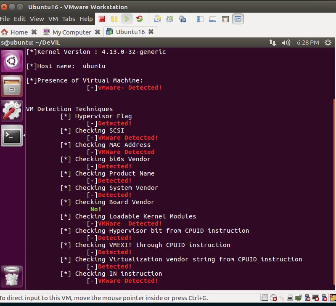336x306 pixels.
Task: Click 'Checking Hypervisor bit from CPUID instruction'
Action: pos(154,231)
